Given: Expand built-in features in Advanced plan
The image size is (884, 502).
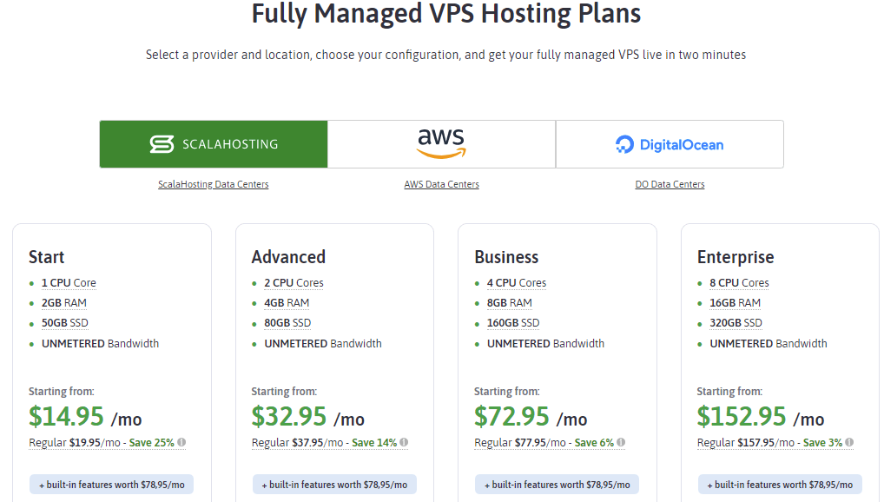Looking at the screenshot, I should (x=334, y=485).
